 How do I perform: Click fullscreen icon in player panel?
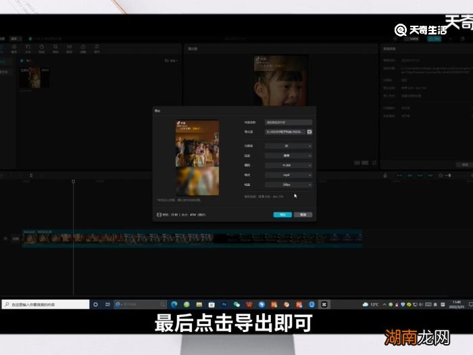tap(374, 163)
